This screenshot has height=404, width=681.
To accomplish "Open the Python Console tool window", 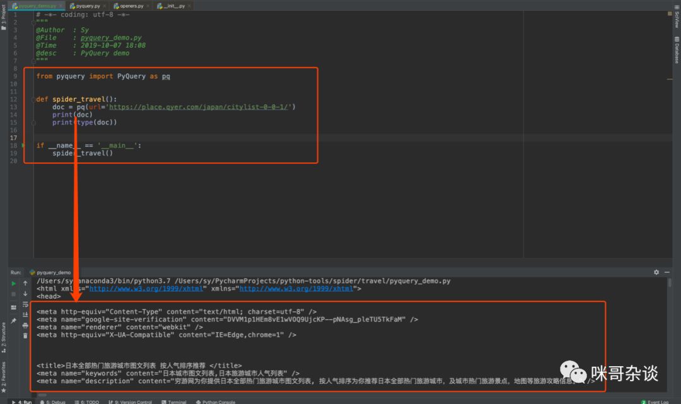I will click(216, 402).
